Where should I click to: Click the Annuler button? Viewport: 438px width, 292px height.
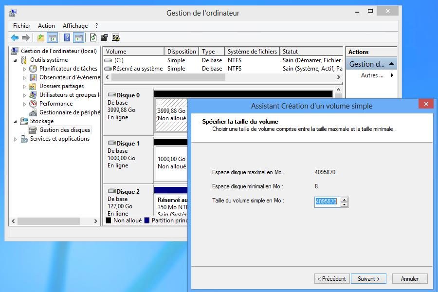click(x=409, y=279)
